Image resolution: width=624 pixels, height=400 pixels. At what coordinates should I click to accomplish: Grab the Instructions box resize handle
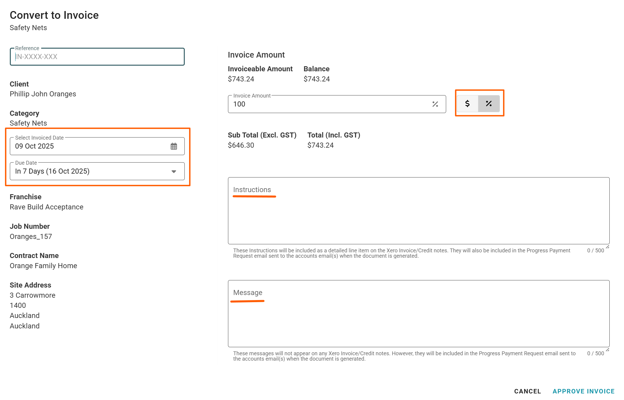(607, 247)
